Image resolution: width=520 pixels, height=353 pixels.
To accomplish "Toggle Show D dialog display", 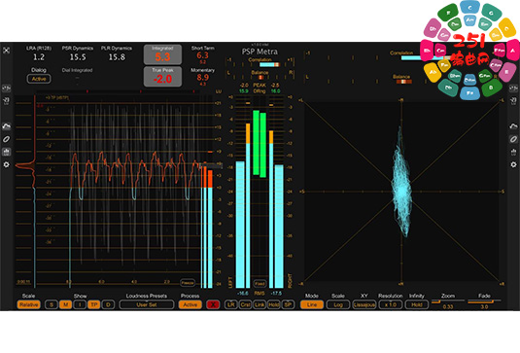I will (x=108, y=304).
